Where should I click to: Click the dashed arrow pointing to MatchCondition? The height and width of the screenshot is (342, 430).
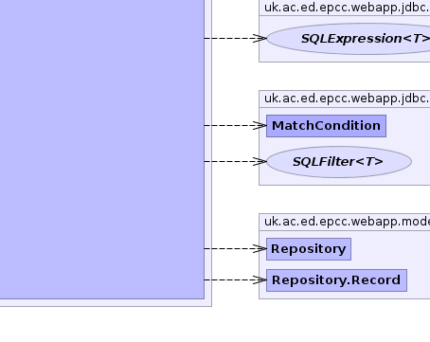[236, 126]
